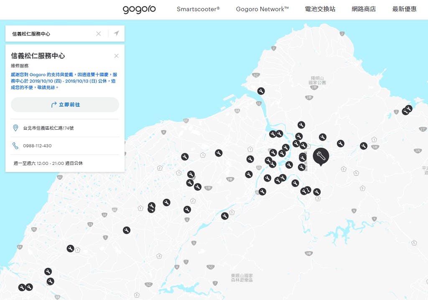Clear the search box text
This screenshot has width=428, height=300.
pyautogui.click(x=99, y=33)
